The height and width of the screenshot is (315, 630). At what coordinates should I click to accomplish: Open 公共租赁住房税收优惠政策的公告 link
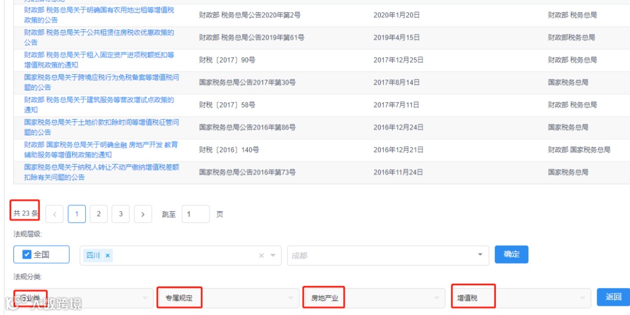point(99,37)
